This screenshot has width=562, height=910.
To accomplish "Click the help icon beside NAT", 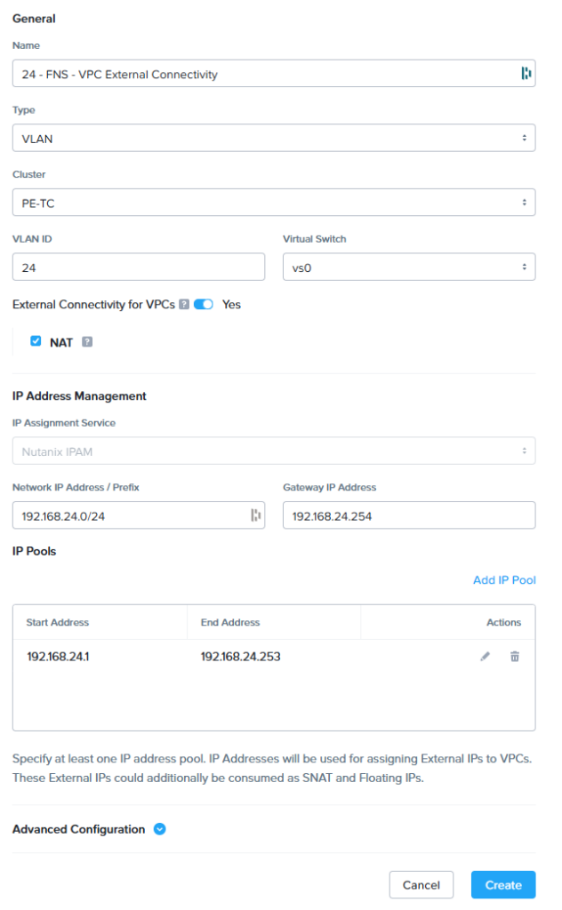I will [x=87, y=342].
